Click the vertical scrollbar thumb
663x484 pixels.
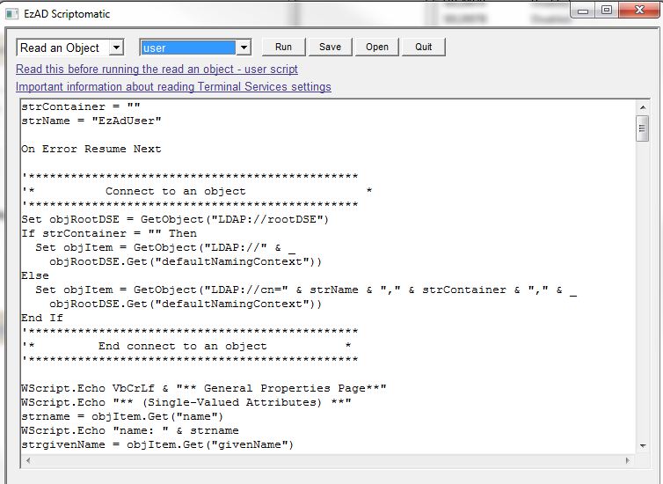(x=643, y=128)
